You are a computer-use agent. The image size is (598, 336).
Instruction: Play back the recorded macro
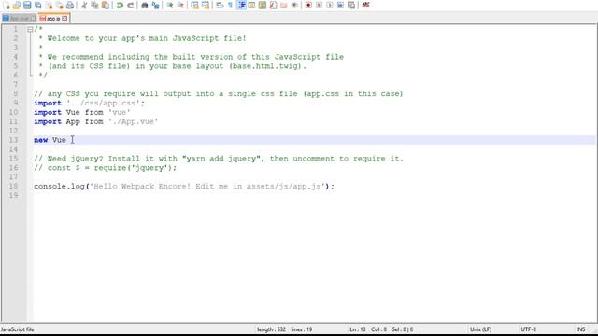pyautogui.click(x=330, y=5)
